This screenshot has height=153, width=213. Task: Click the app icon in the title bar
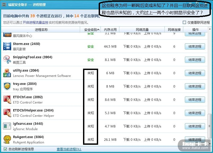pos(4,5)
